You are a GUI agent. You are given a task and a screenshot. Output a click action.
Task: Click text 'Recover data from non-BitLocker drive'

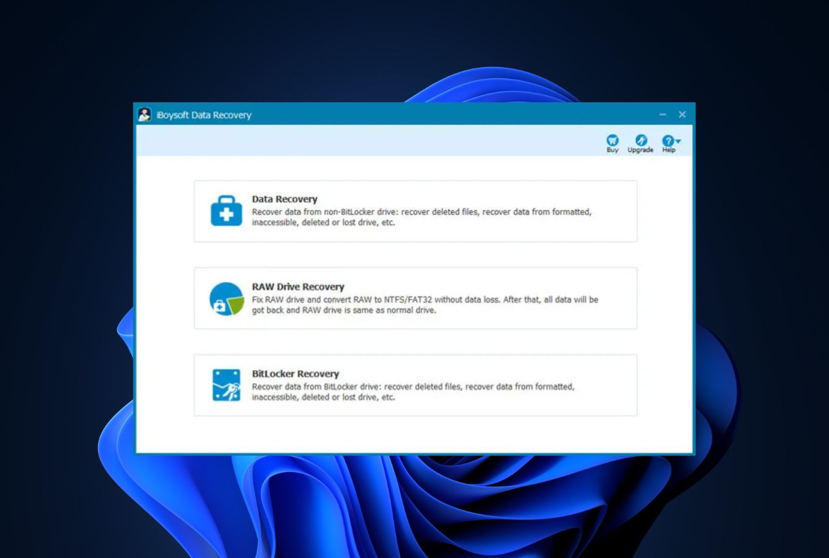pyautogui.click(x=325, y=212)
